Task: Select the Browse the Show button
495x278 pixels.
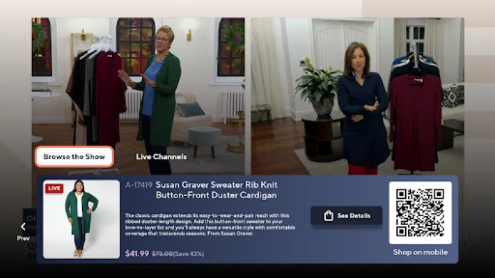Action: click(x=74, y=156)
